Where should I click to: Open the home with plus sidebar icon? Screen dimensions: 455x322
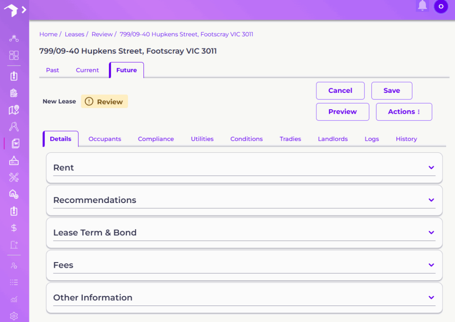click(x=14, y=194)
